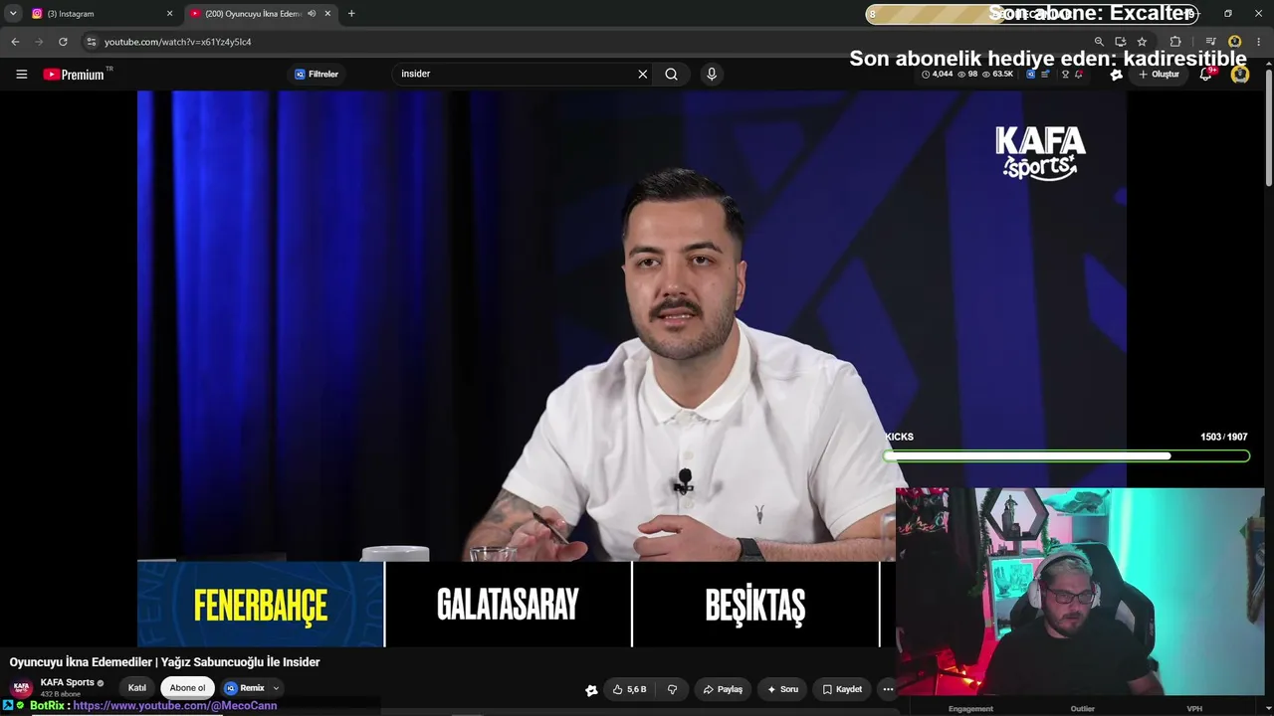Reload the YouTube page

coord(63,42)
